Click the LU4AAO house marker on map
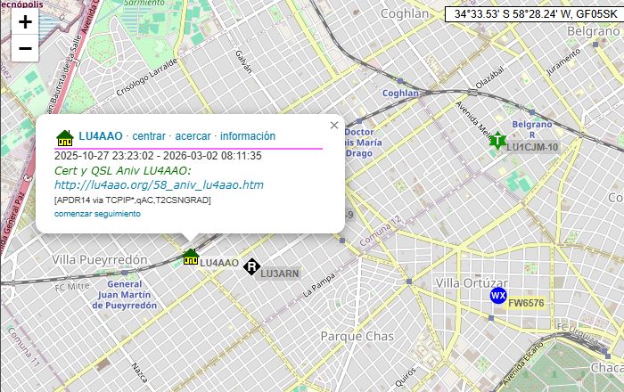 click(190, 257)
